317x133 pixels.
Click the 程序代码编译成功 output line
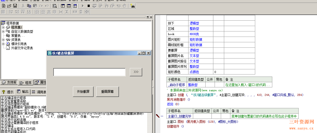pos(13,132)
